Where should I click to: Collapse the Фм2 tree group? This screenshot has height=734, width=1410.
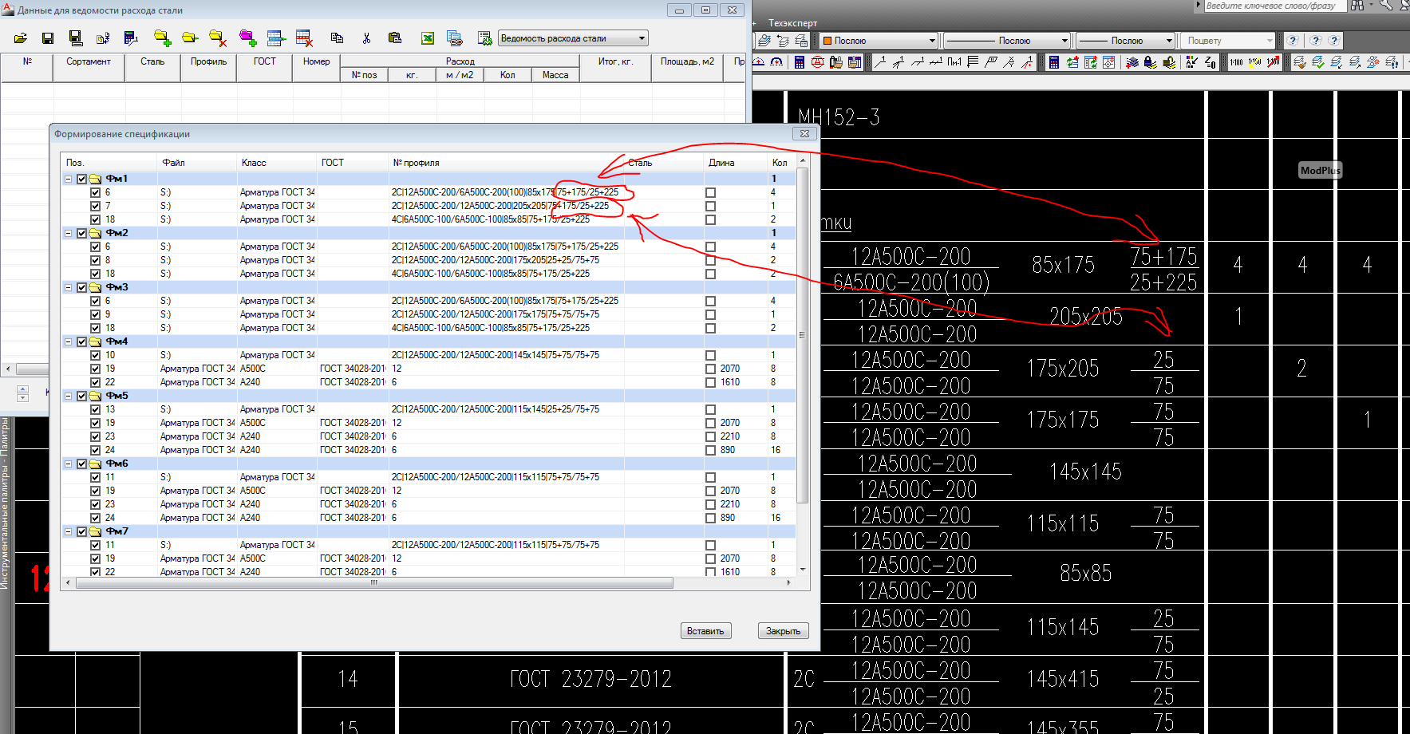pos(69,233)
